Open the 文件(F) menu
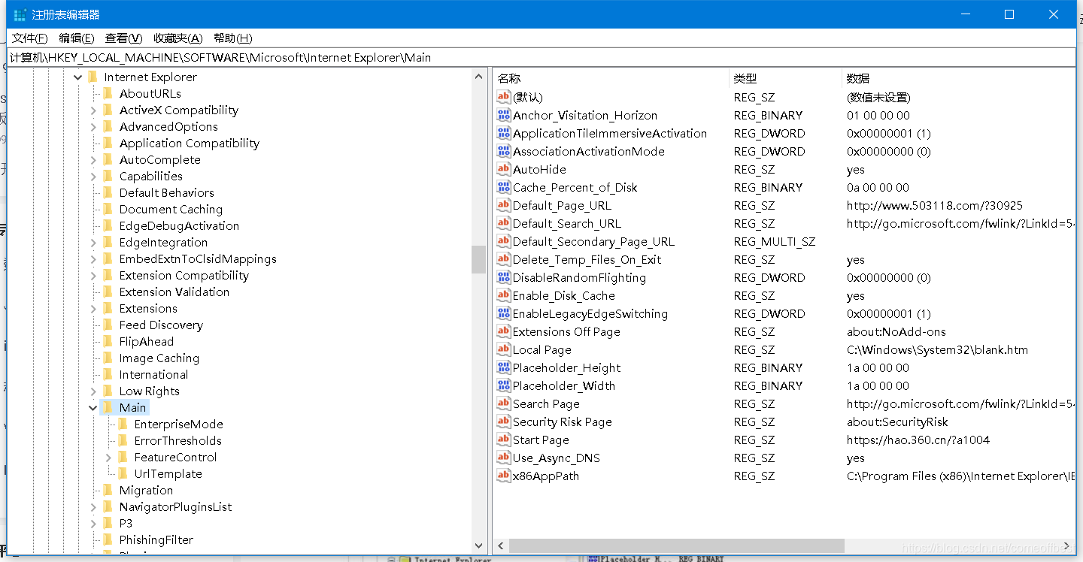This screenshot has height=562, width=1083. pyautogui.click(x=29, y=38)
